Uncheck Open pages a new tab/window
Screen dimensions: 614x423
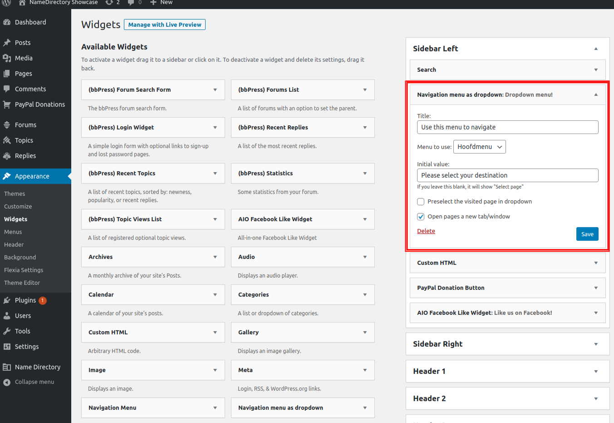point(421,217)
